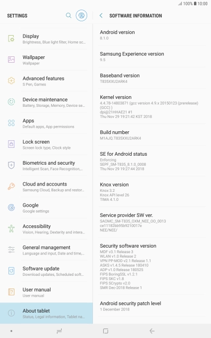Open the Google settings menu entry

[46, 208]
